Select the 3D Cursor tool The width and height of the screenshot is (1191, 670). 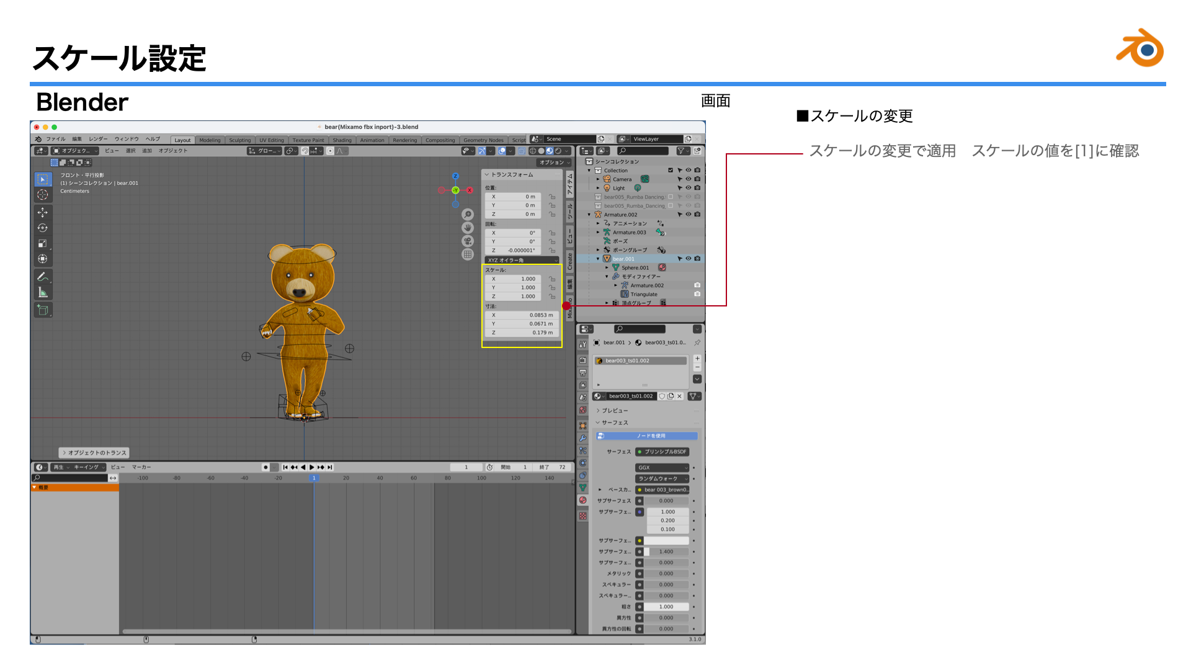click(x=42, y=195)
